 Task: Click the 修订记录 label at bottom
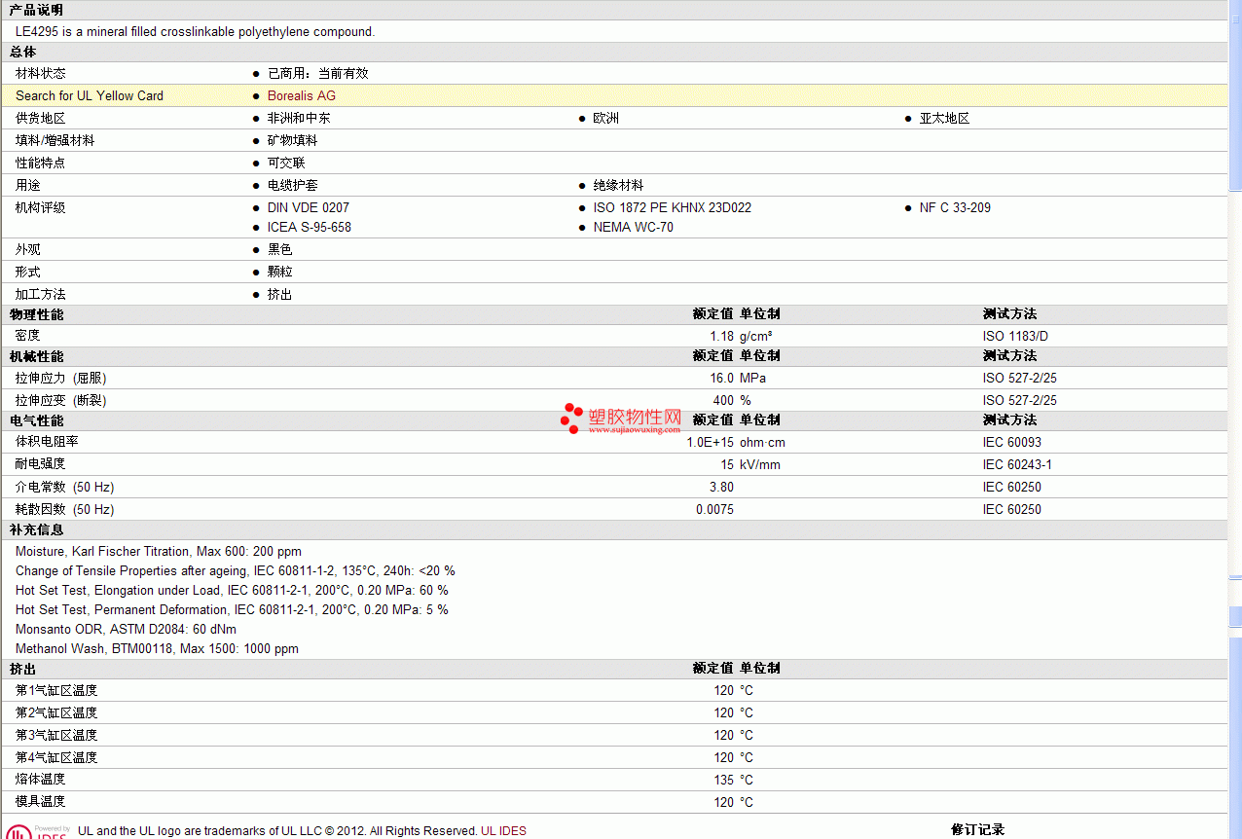tap(977, 830)
